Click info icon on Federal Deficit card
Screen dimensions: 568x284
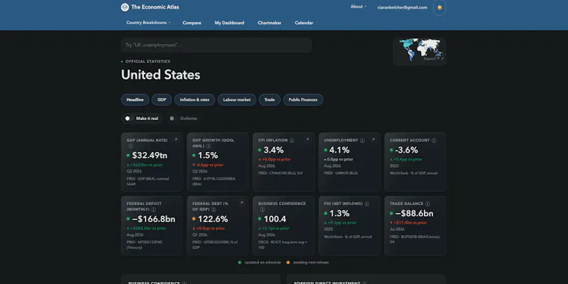[153, 209]
